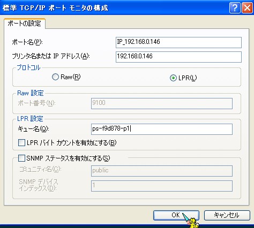Focus the プリンタ名または IP アドレス field
This screenshot has height=228, width=254.
pos(178,57)
